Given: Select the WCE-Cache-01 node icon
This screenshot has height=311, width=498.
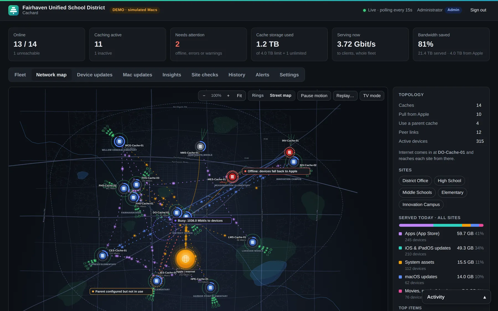Looking at the screenshot, I should tap(119, 142).
